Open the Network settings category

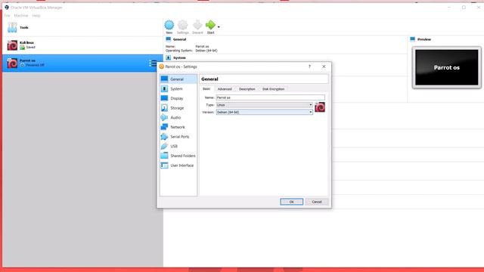[178, 127]
